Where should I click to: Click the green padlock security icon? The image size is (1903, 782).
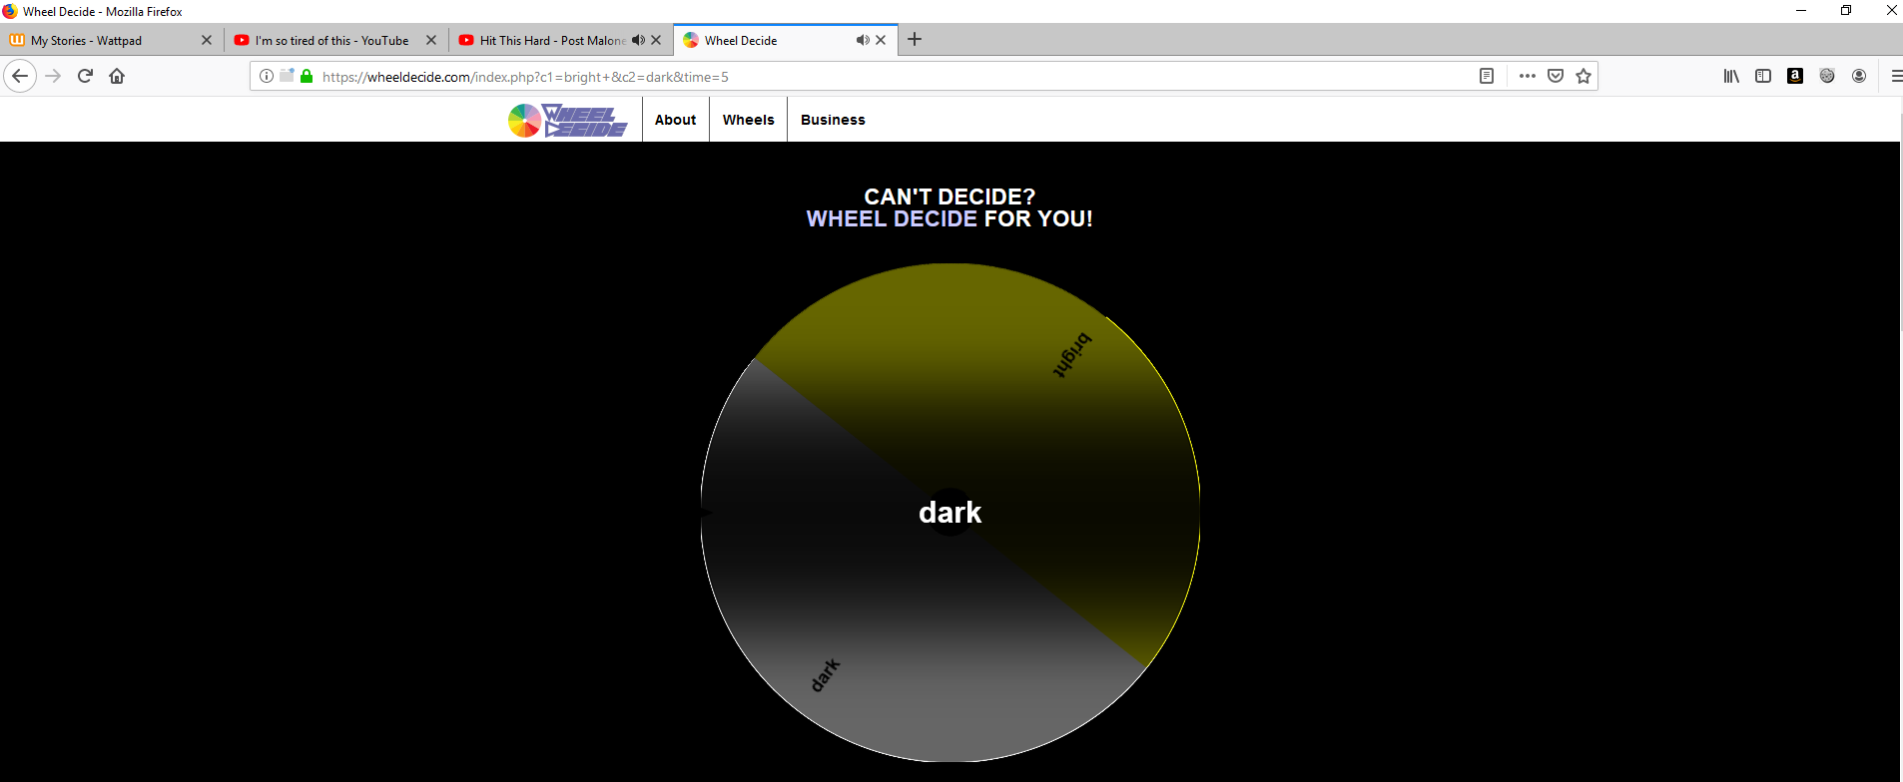(307, 76)
